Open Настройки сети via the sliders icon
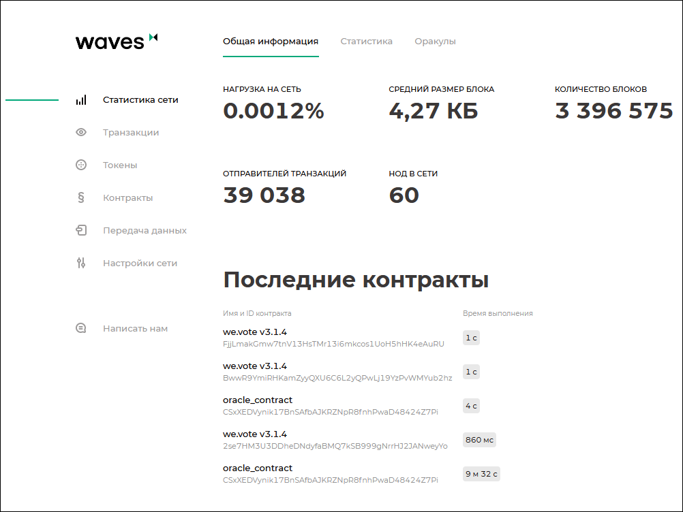This screenshot has width=683, height=512. 81,263
